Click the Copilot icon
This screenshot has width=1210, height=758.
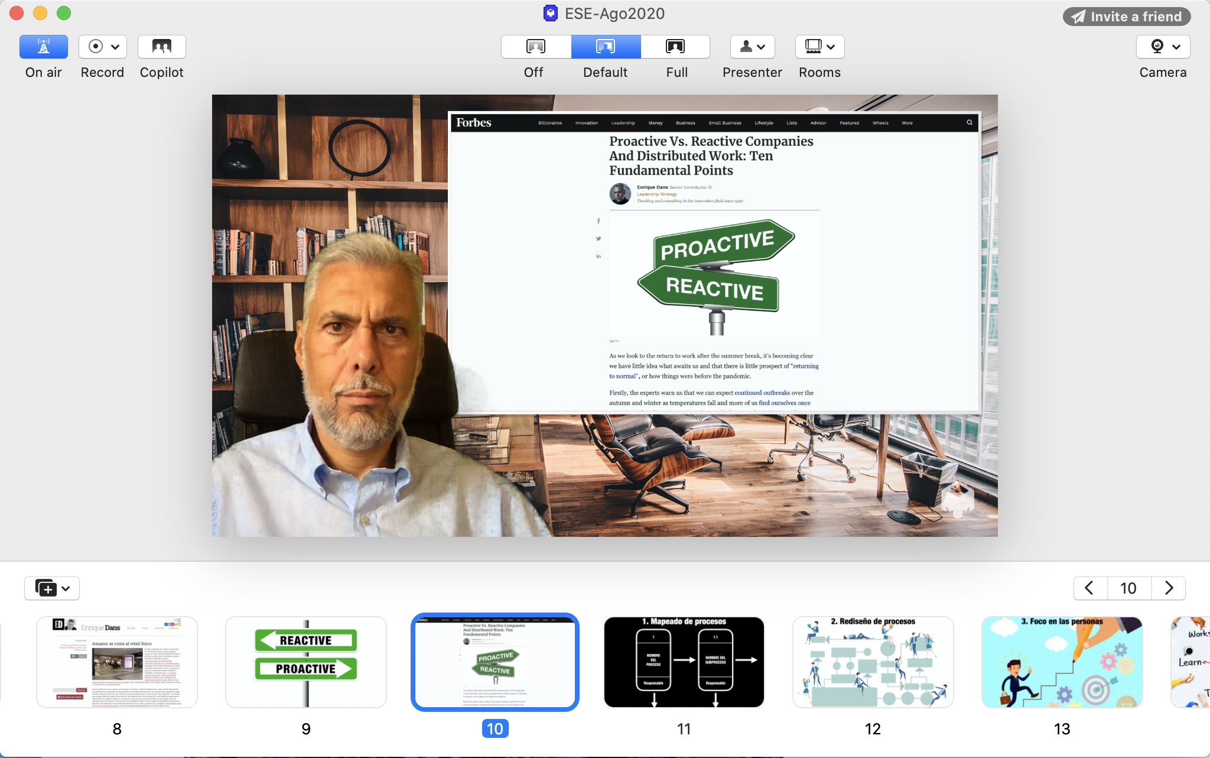point(161,47)
